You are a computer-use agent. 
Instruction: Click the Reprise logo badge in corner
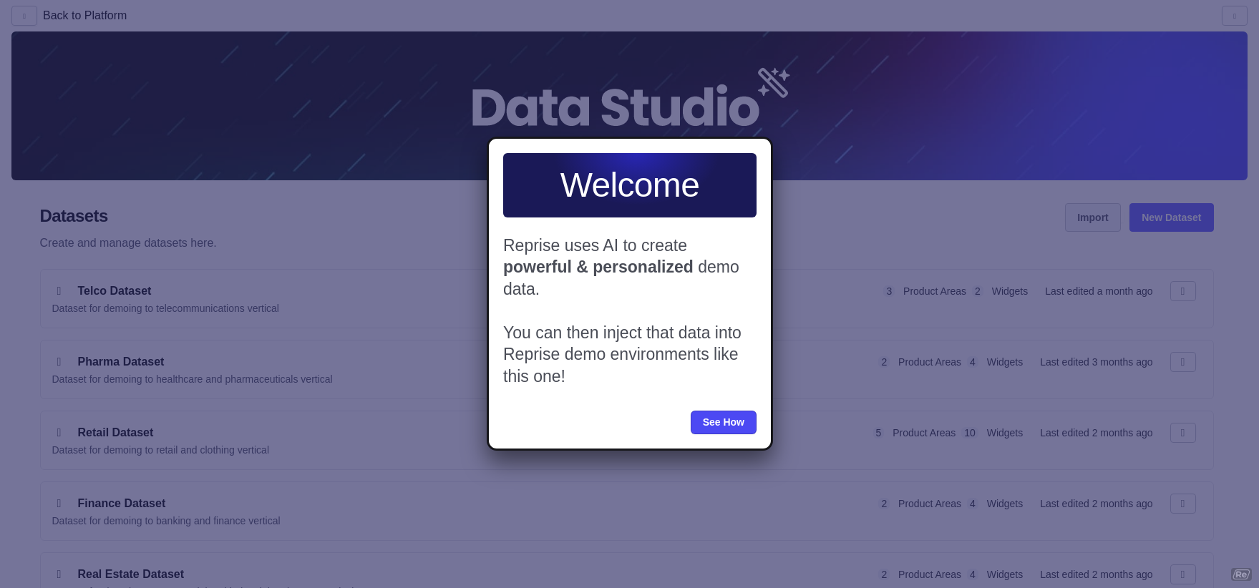pyautogui.click(x=1241, y=574)
